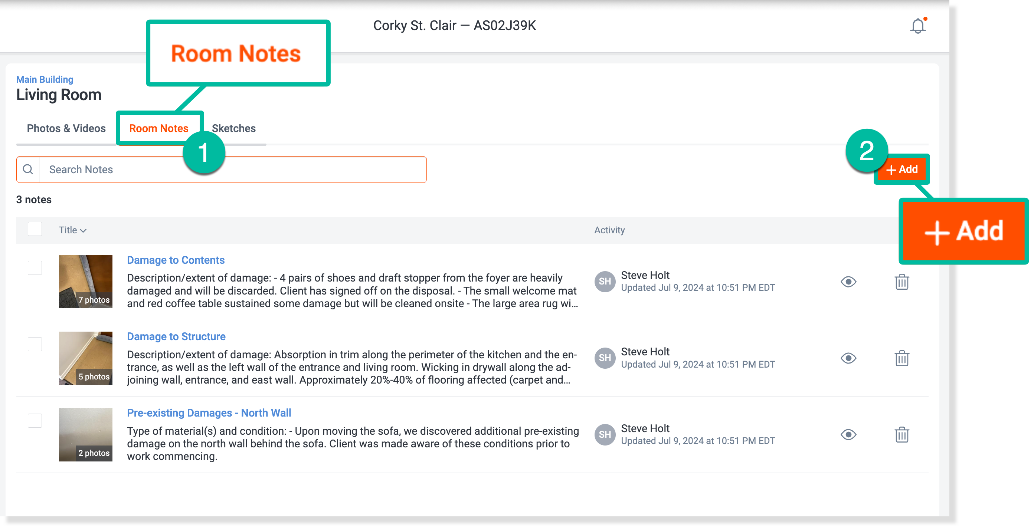The image size is (1034, 526).
Task: Open the 7 photos thumbnail
Action: tap(85, 281)
